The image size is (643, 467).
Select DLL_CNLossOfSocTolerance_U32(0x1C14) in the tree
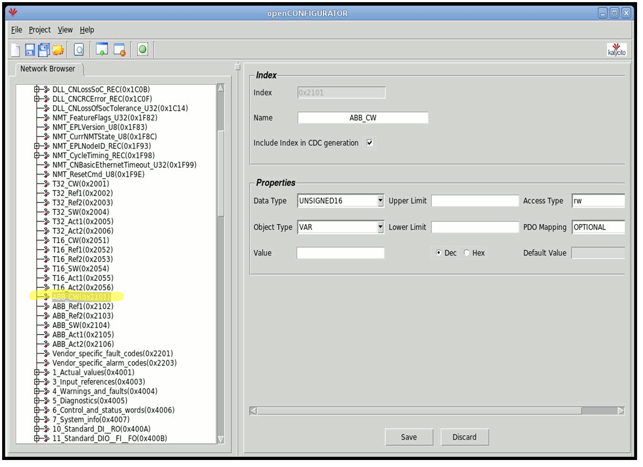click(120, 108)
